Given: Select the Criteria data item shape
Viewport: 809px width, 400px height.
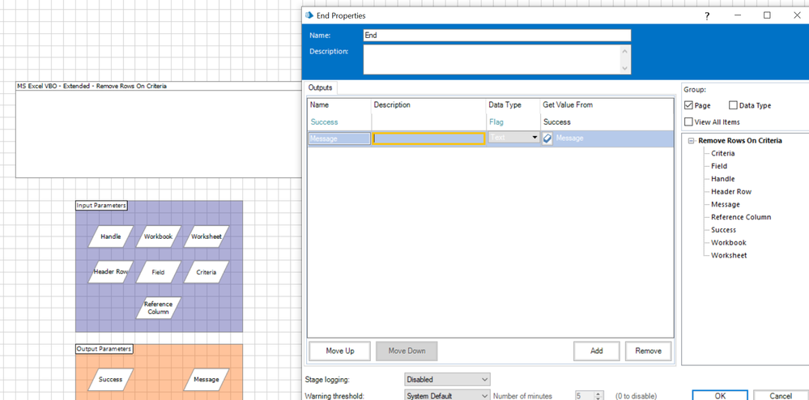Looking at the screenshot, I should (x=206, y=272).
